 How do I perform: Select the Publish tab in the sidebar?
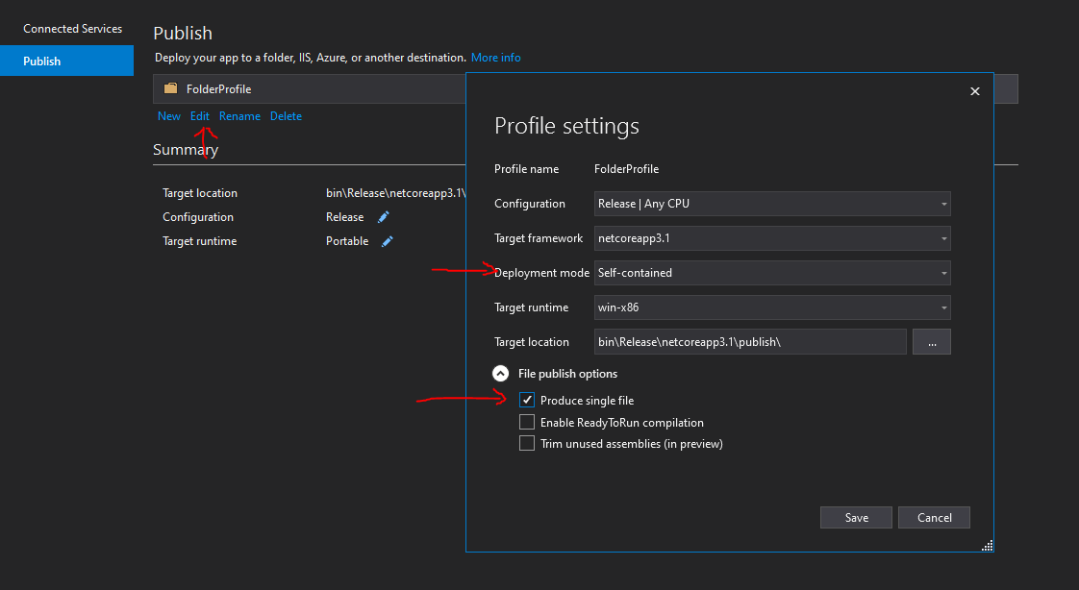[67, 61]
